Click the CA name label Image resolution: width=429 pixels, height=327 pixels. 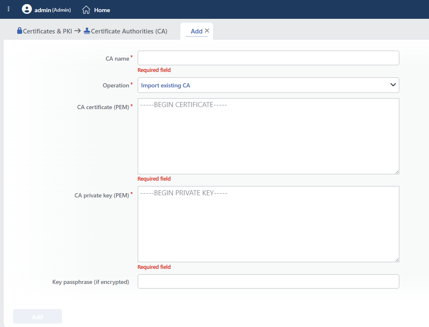click(117, 59)
